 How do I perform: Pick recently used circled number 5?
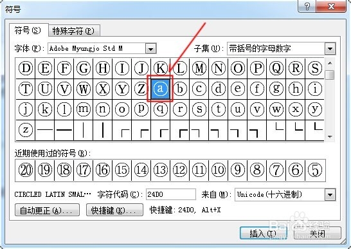(x=315, y=170)
